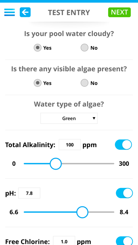Open the hamburger menu icon

coord(10,12)
